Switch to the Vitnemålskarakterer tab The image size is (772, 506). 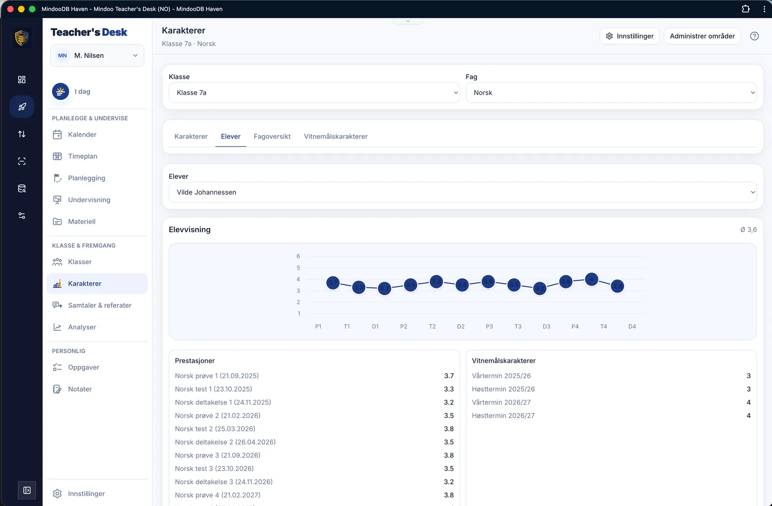336,137
